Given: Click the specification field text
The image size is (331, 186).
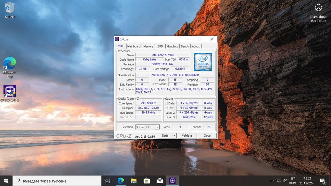Looking at the screenshot, I should coord(174,75).
